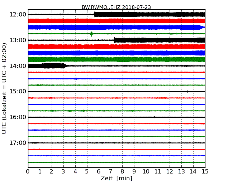Select the 17:00 time label
Image resolution: width=233 pixels, height=186 pixels.
coord(18,143)
